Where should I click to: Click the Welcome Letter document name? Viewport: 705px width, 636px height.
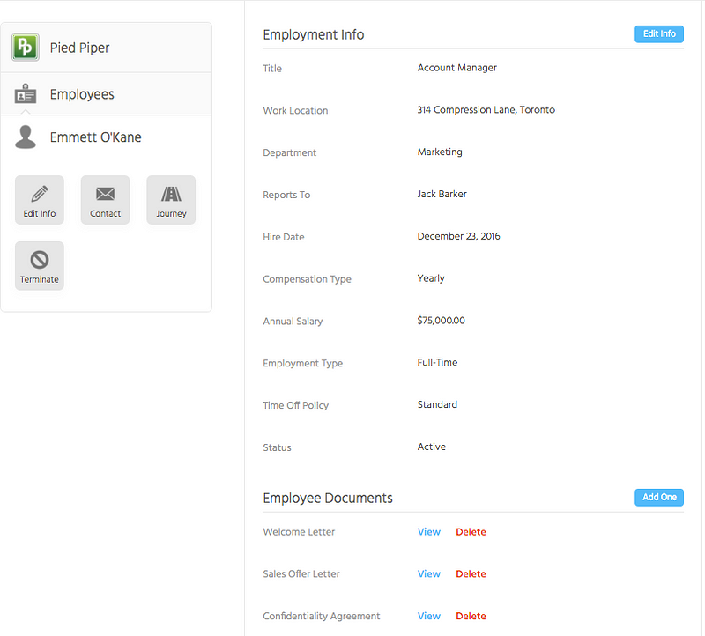point(299,532)
